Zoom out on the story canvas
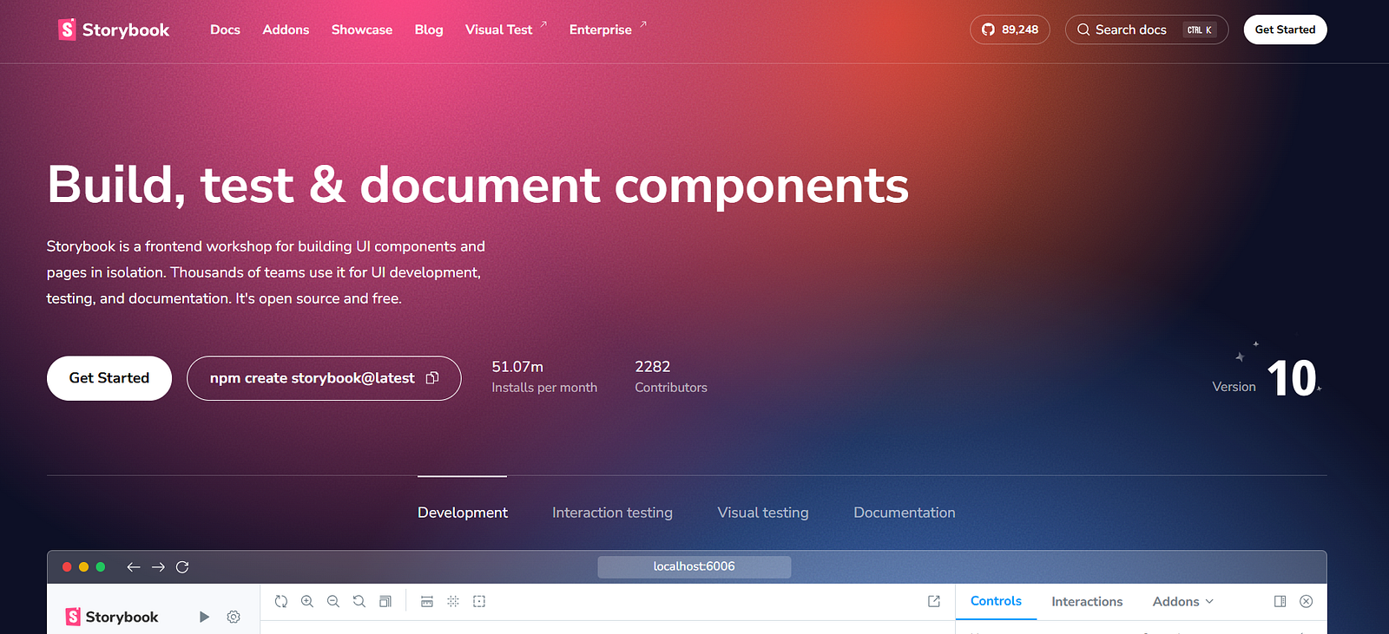This screenshot has width=1389, height=634. [x=333, y=601]
